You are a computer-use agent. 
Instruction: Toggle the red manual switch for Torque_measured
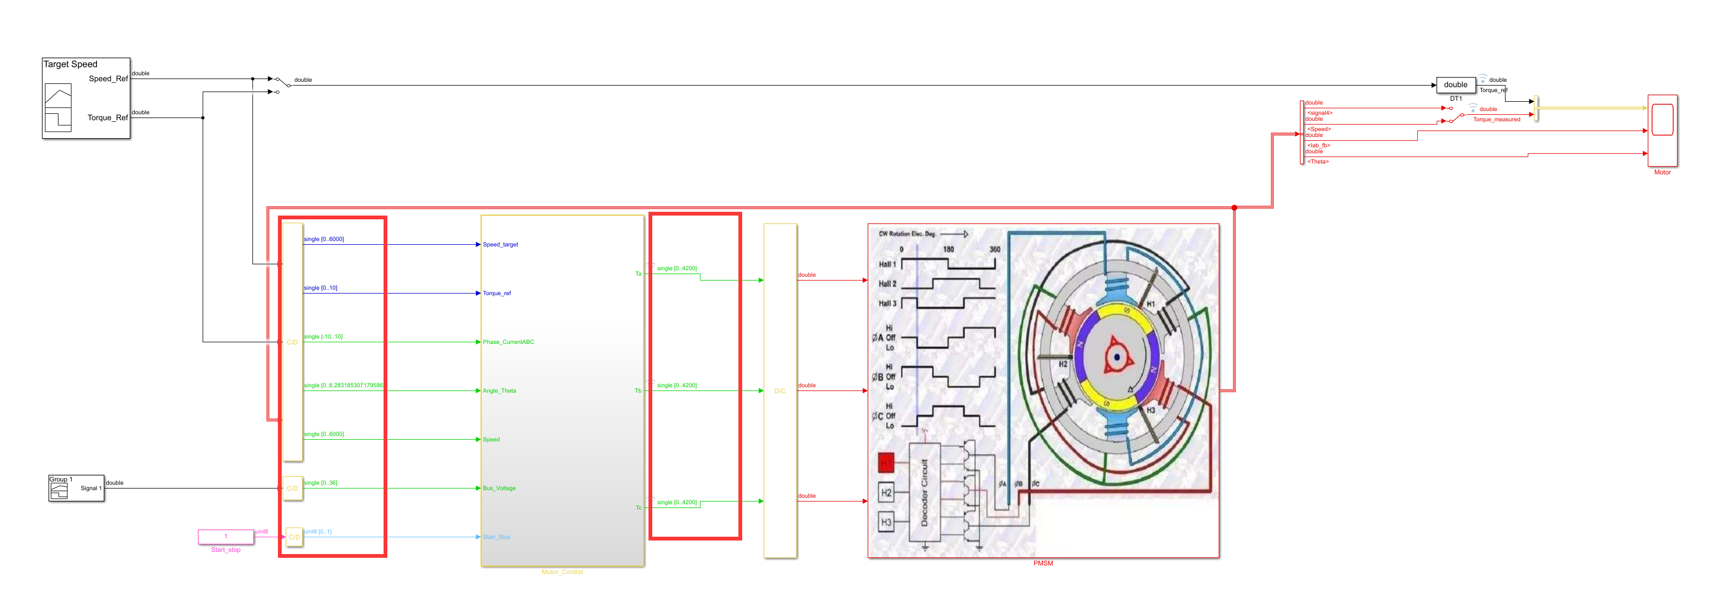[1456, 118]
